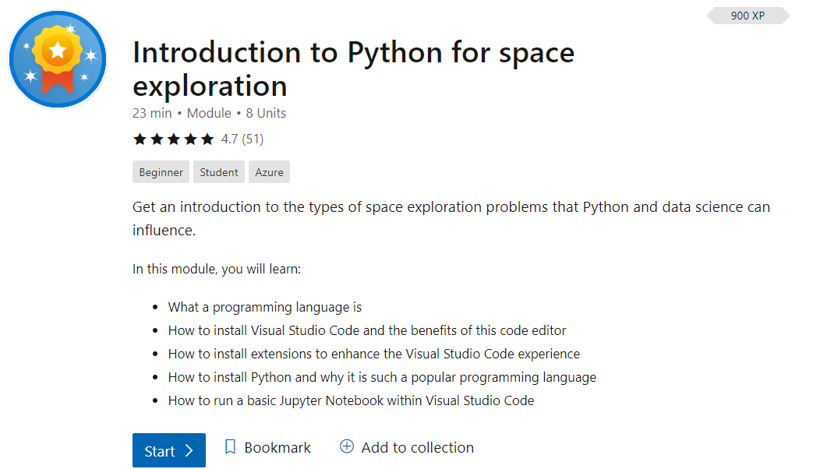Click the third rating star
Viewport: 813px width, 469px height.
pyautogui.click(x=173, y=139)
